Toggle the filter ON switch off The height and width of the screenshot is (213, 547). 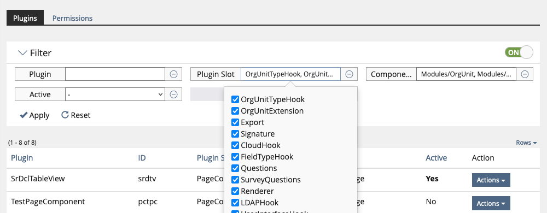519,52
